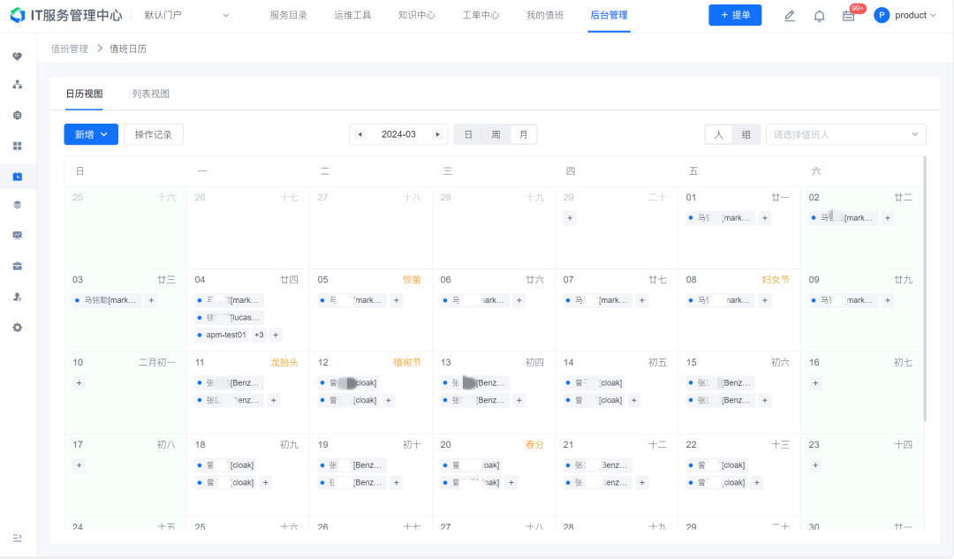954x559 pixels.
Task: Switch calendar to 日 day view
Action: pos(468,134)
